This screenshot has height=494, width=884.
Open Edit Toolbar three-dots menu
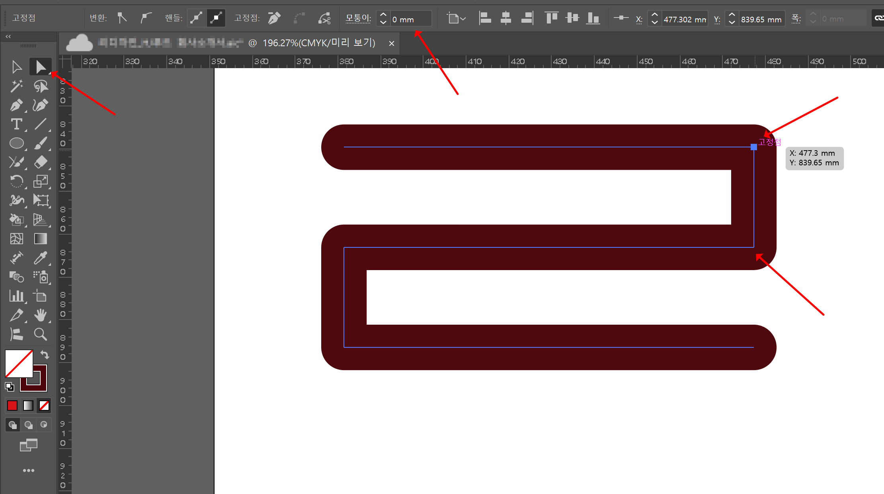click(x=28, y=470)
